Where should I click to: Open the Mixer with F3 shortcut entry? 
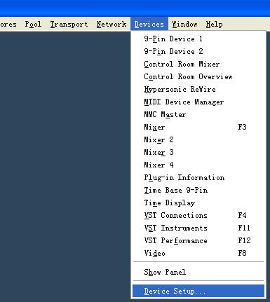[198, 127]
